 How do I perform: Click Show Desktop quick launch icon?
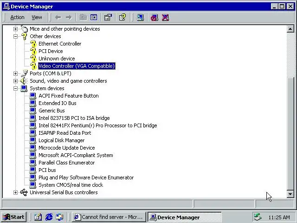point(38,217)
